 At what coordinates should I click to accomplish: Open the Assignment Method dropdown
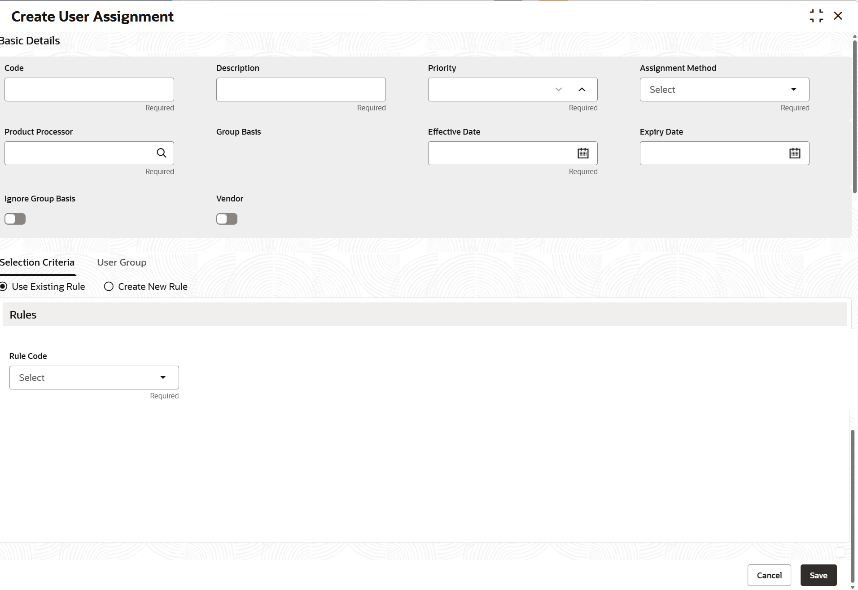point(724,89)
